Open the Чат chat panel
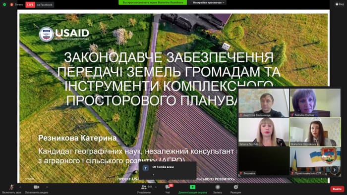The width and height of the screenshot is (347, 195). pos(168,189)
